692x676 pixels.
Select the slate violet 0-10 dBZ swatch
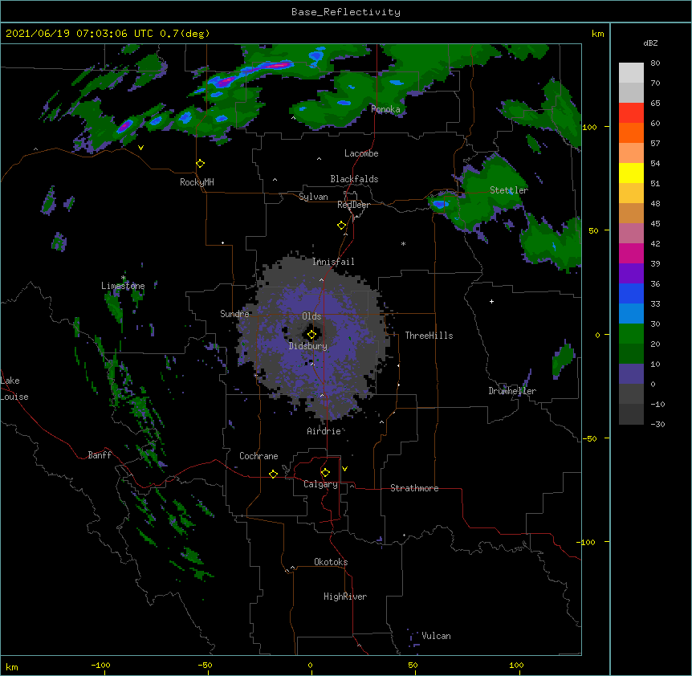point(631,374)
